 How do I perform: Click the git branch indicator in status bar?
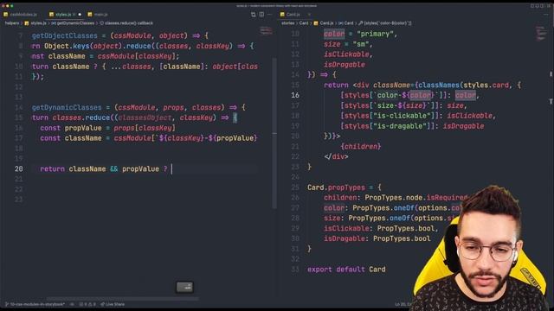click(35, 304)
